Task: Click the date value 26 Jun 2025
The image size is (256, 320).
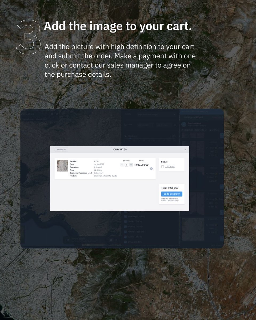Action: pyautogui.click(x=99, y=164)
